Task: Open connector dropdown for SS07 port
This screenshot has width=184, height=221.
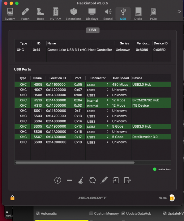Action: (x=98, y=137)
